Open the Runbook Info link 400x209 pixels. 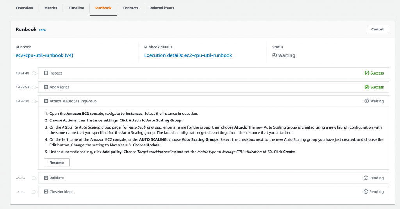[42, 30]
